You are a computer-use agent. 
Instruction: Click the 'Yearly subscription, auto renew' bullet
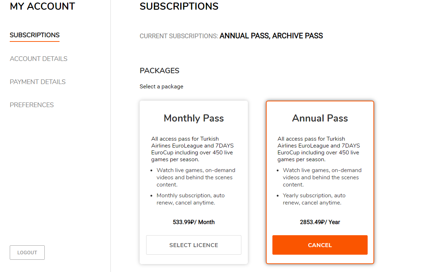314,199
